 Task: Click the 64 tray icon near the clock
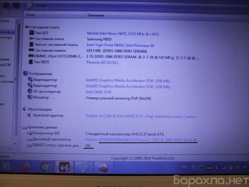click(209, 168)
